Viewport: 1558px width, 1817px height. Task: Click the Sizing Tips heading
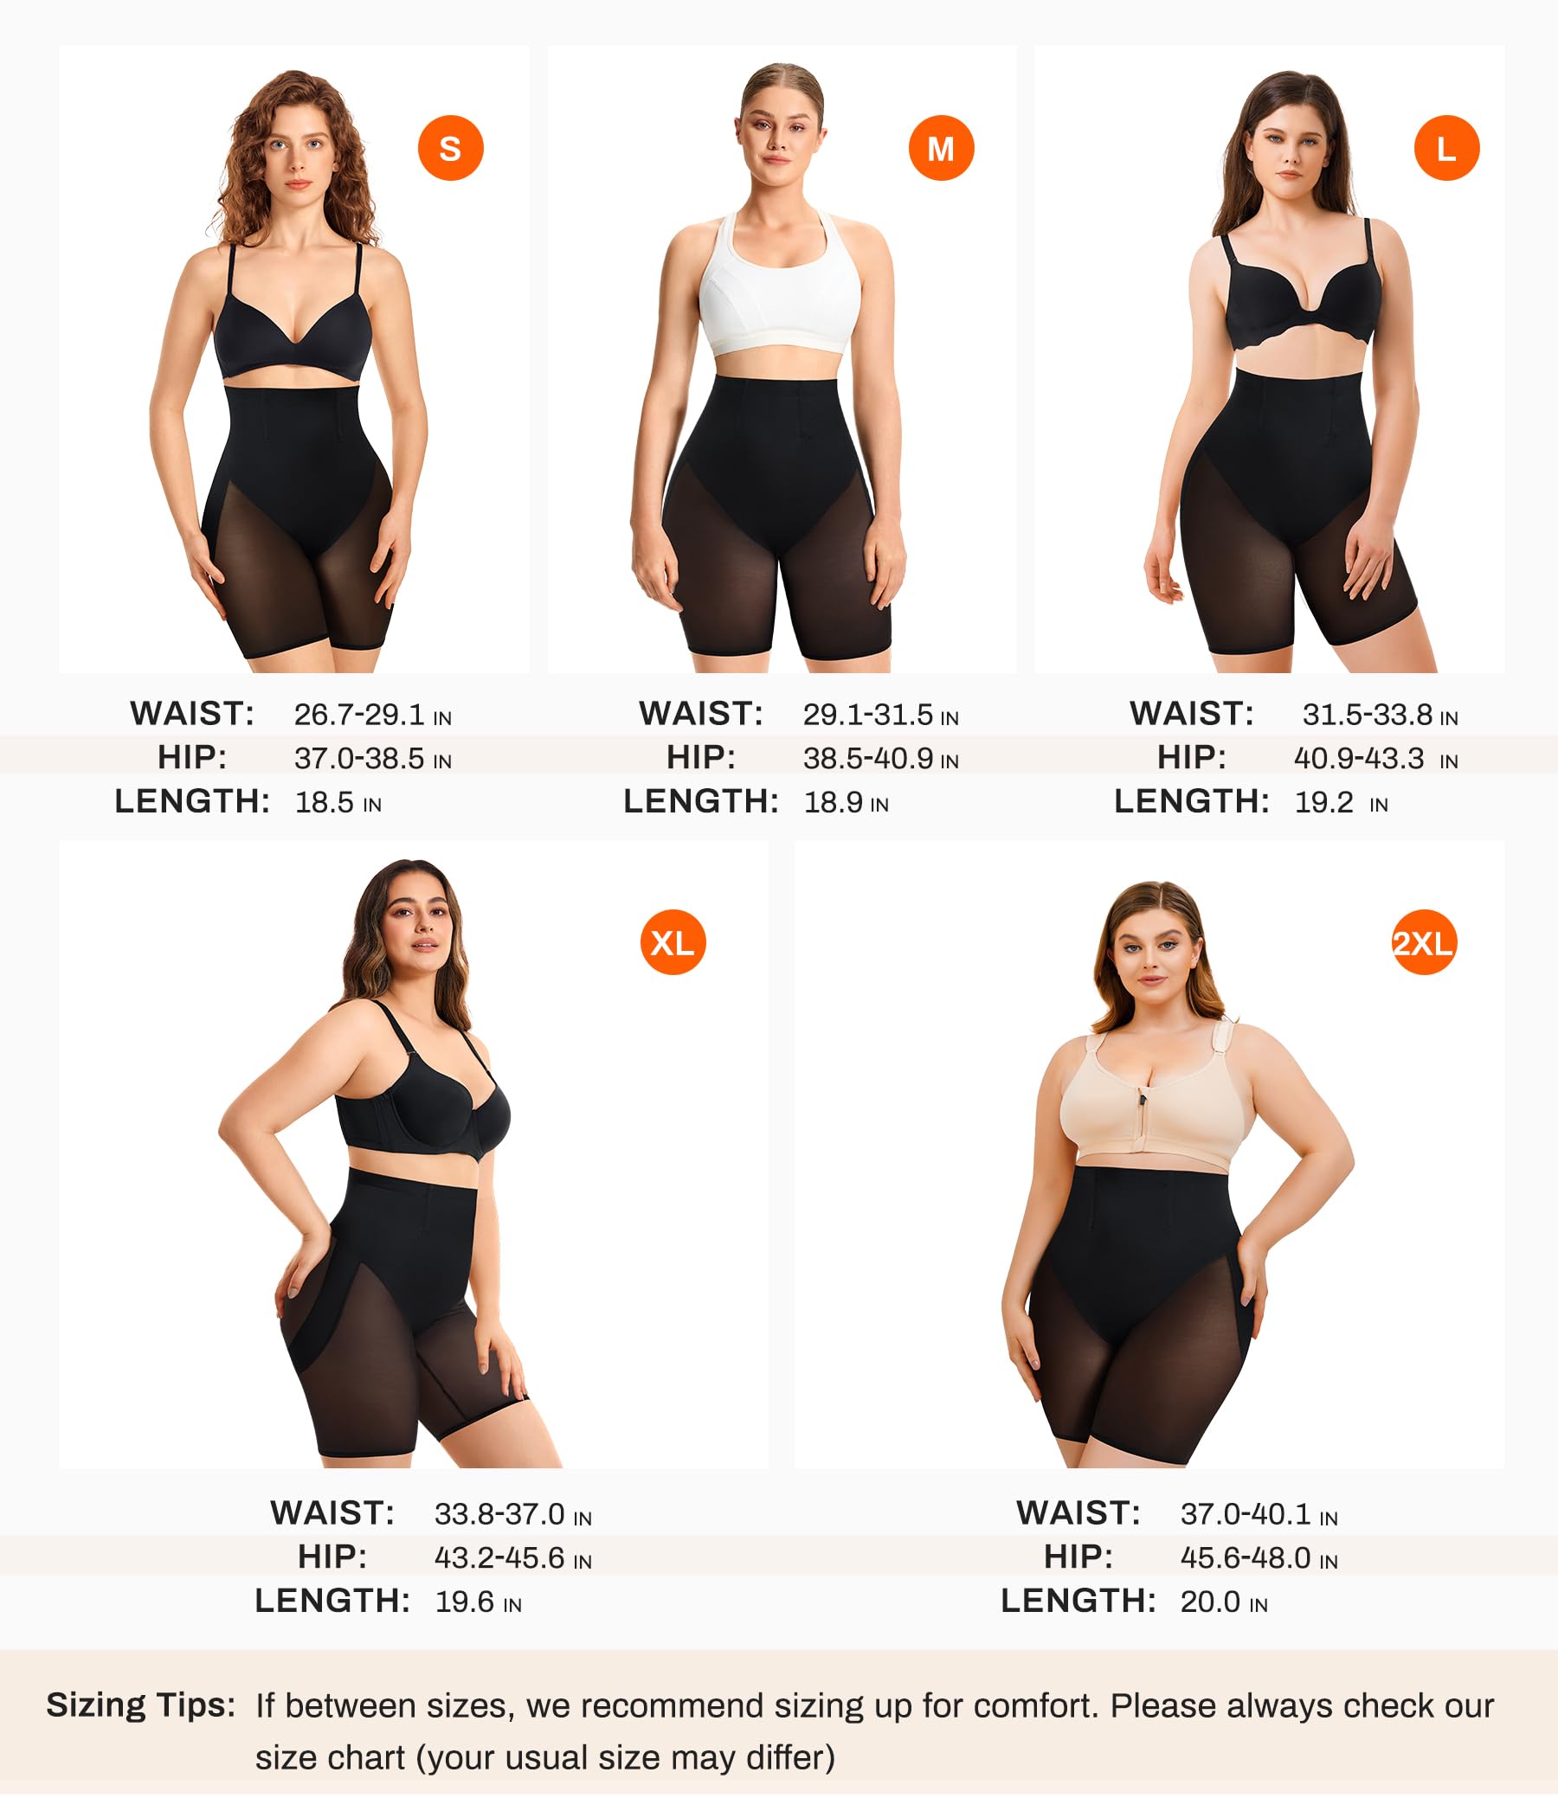tap(140, 1705)
